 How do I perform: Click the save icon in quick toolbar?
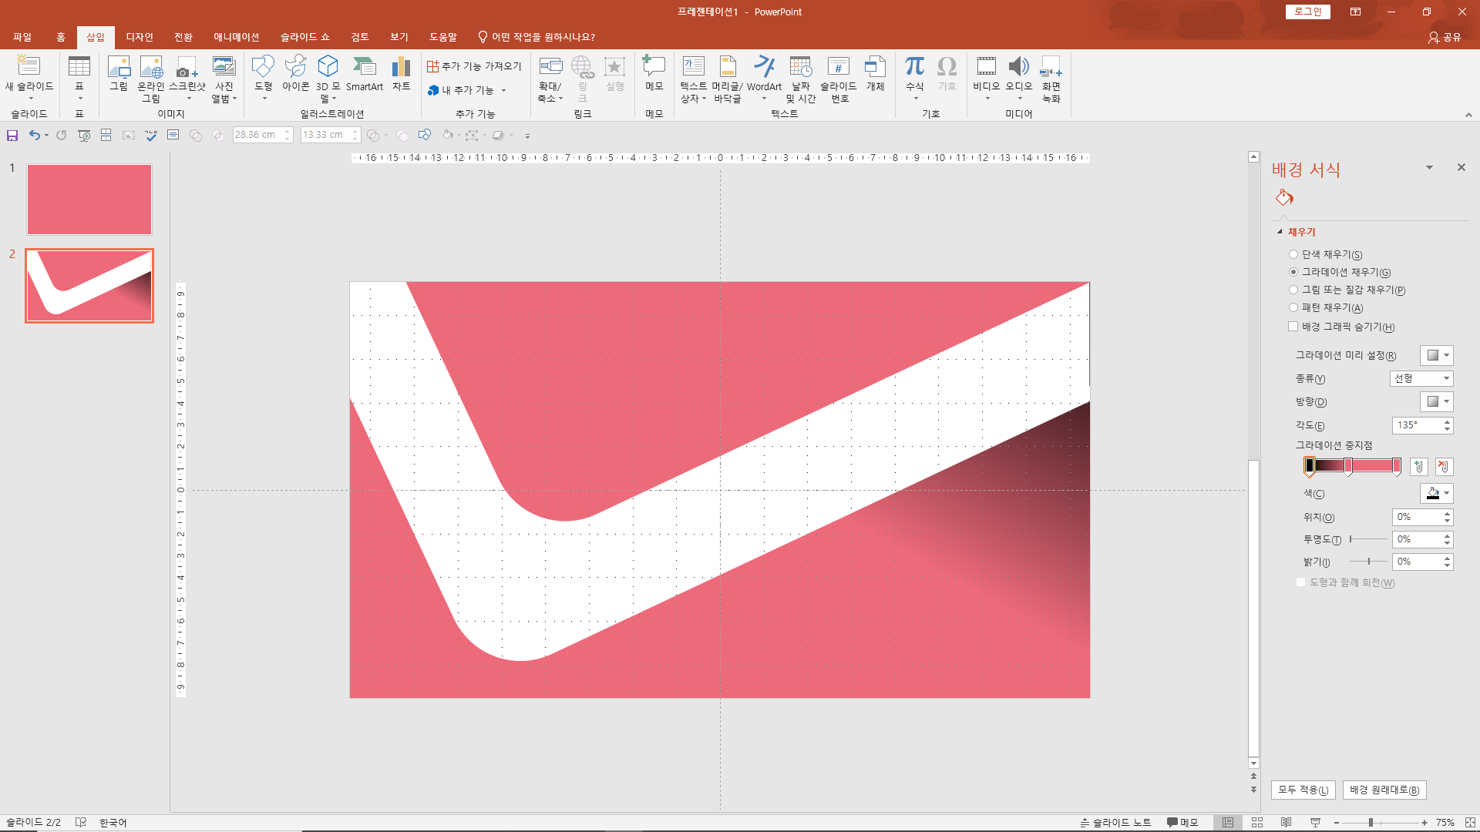tap(12, 136)
